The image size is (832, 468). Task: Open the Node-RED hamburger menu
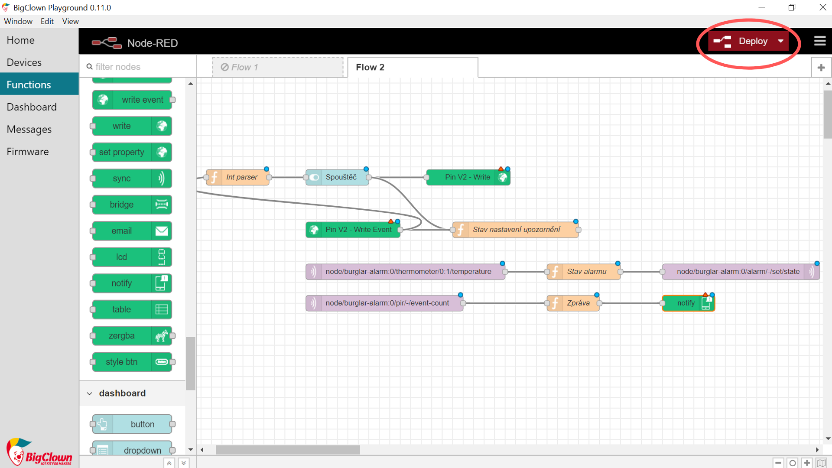[x=819, y=41]
